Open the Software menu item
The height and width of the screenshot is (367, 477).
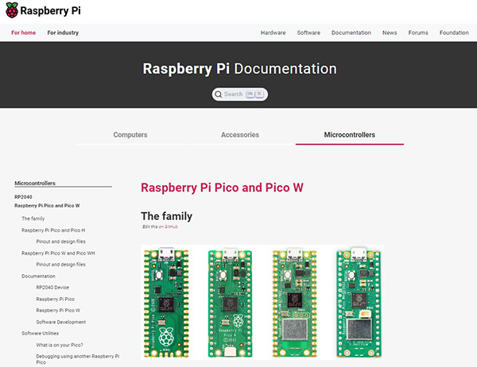(308, 33)
